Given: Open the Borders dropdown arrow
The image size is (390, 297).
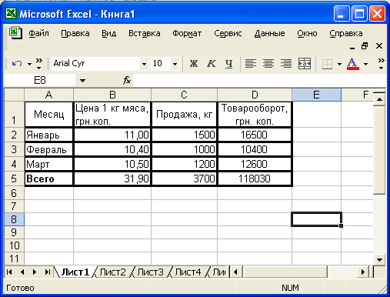Looking at the screenshot, I should coord(340,64).
